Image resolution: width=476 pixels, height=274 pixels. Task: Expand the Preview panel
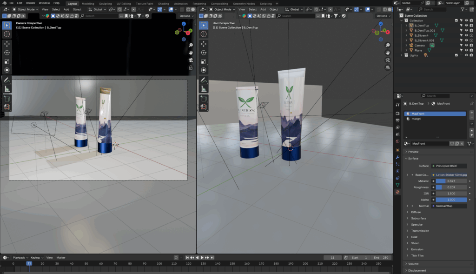click(x=413, y=152)
